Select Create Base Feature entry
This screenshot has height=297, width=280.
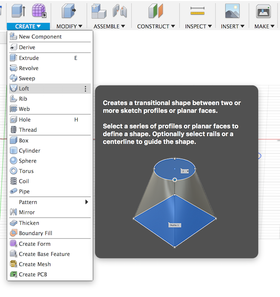point(50,254)
